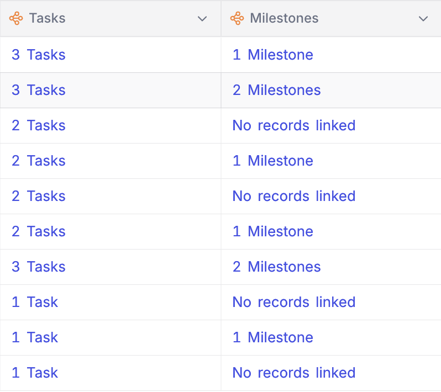
Task: View "2 Milestones" in the seventh row
Action: coord(276,267)
